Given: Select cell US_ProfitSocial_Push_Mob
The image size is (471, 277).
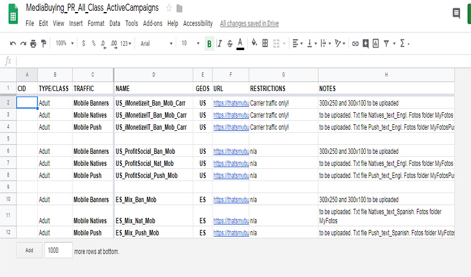Looking at the screenshot, I should [153, 175].
